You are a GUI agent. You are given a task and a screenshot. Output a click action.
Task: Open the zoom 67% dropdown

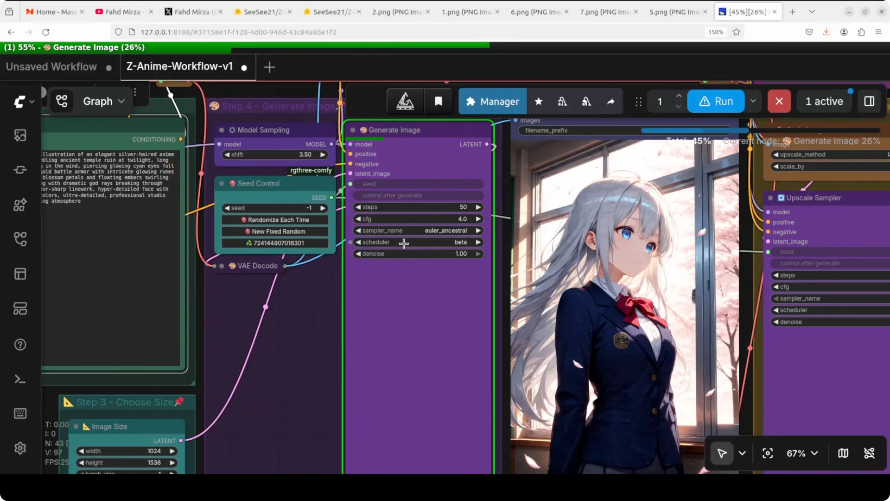[x=802, y=453]
